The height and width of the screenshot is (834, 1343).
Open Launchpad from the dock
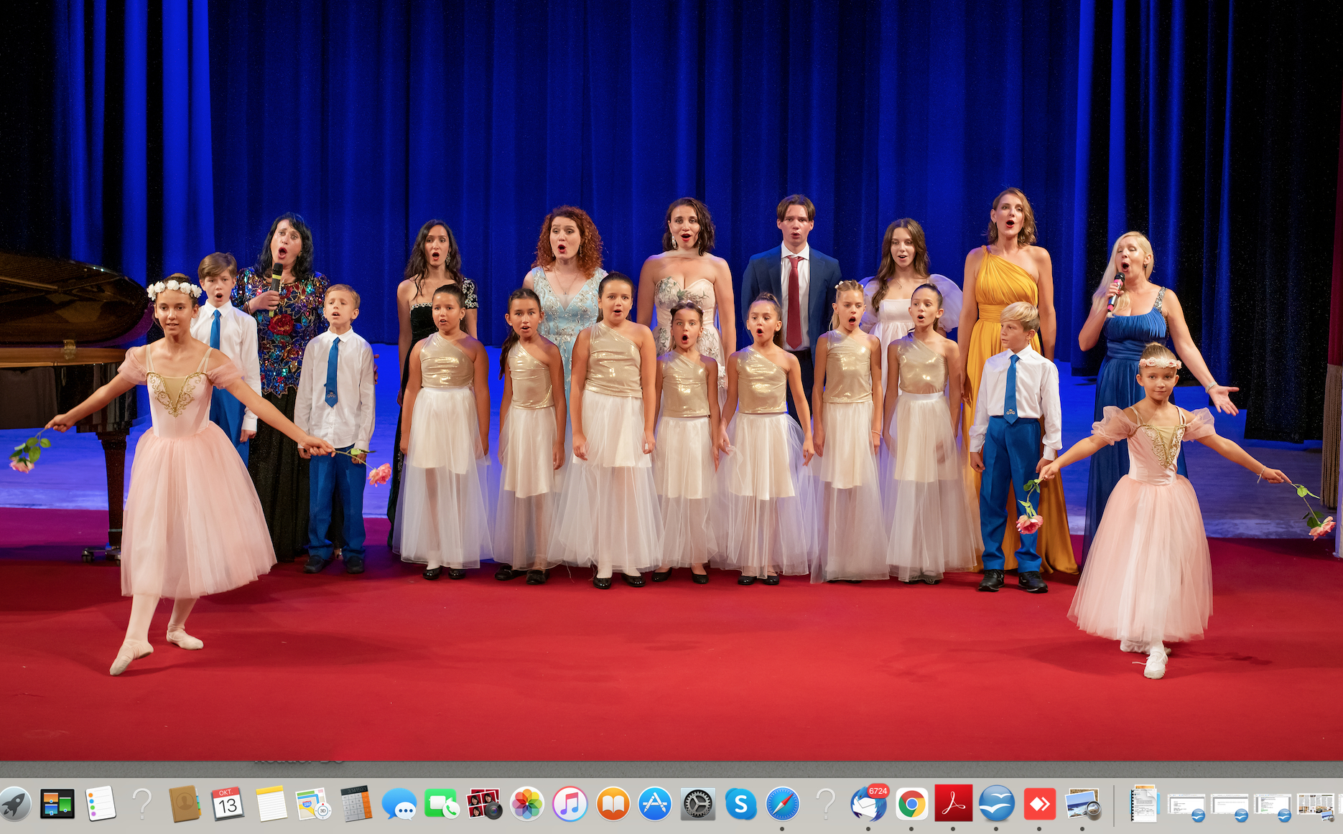[x=14, y=804]
